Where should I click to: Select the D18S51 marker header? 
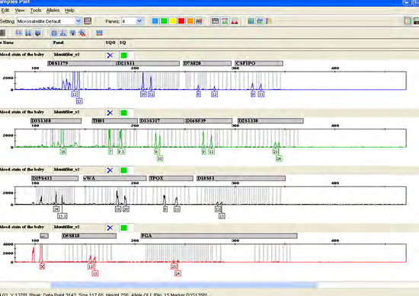click(241, 178)
